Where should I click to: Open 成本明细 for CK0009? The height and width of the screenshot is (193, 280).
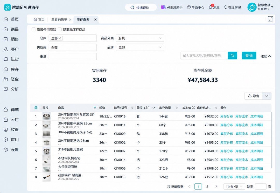click(257, 134)
